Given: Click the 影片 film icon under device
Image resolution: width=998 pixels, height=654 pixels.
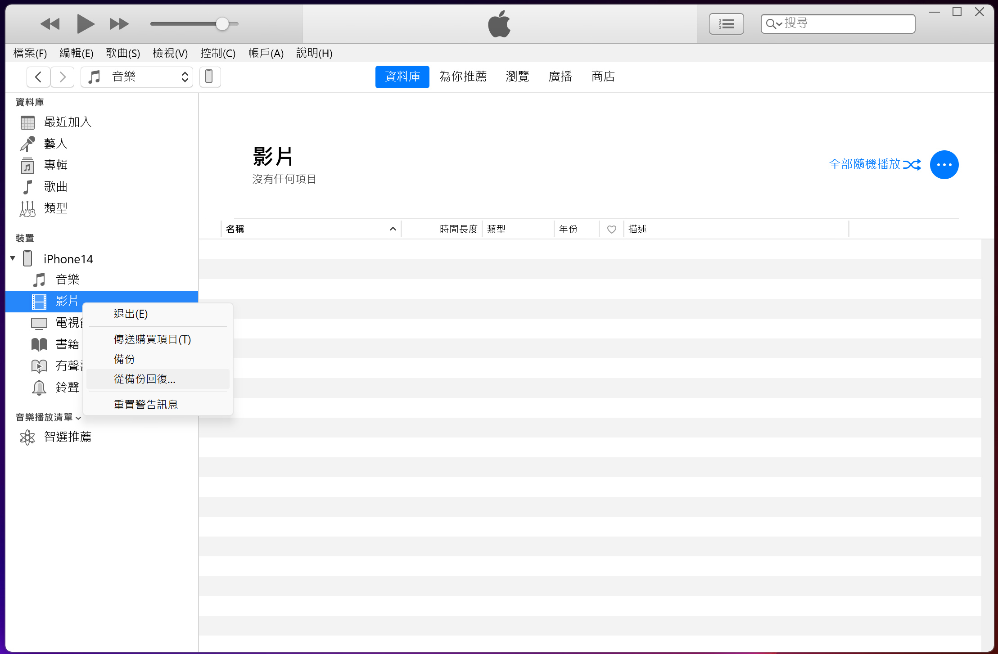Looking at the screenshot, I should pyautogui.click(x=39, y=301).
